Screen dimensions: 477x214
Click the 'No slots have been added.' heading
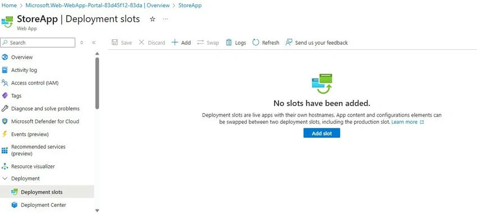click(x=322, y=103)
